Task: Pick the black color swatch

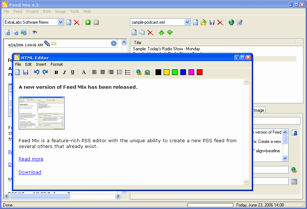Action: [158, 72]
